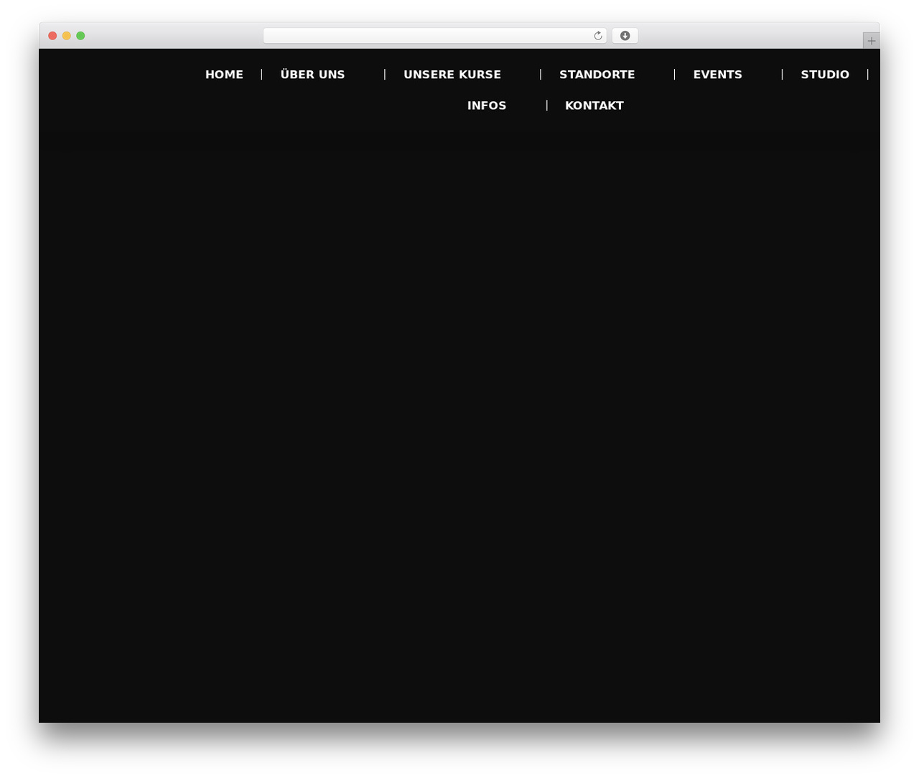Open the INFOS menu

(x=487, y=106)
